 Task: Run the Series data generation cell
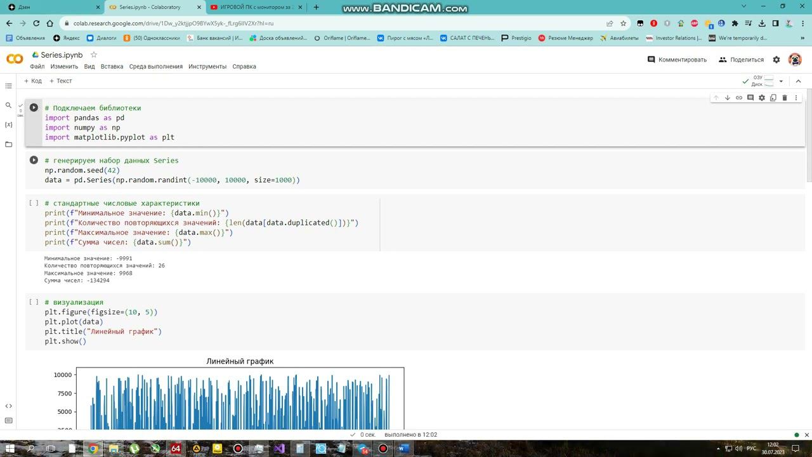coord(34,161)
